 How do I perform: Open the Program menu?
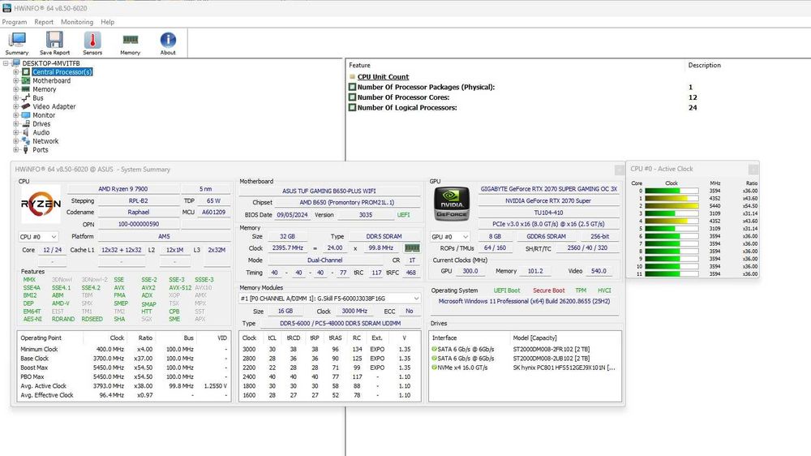(15, 22)
